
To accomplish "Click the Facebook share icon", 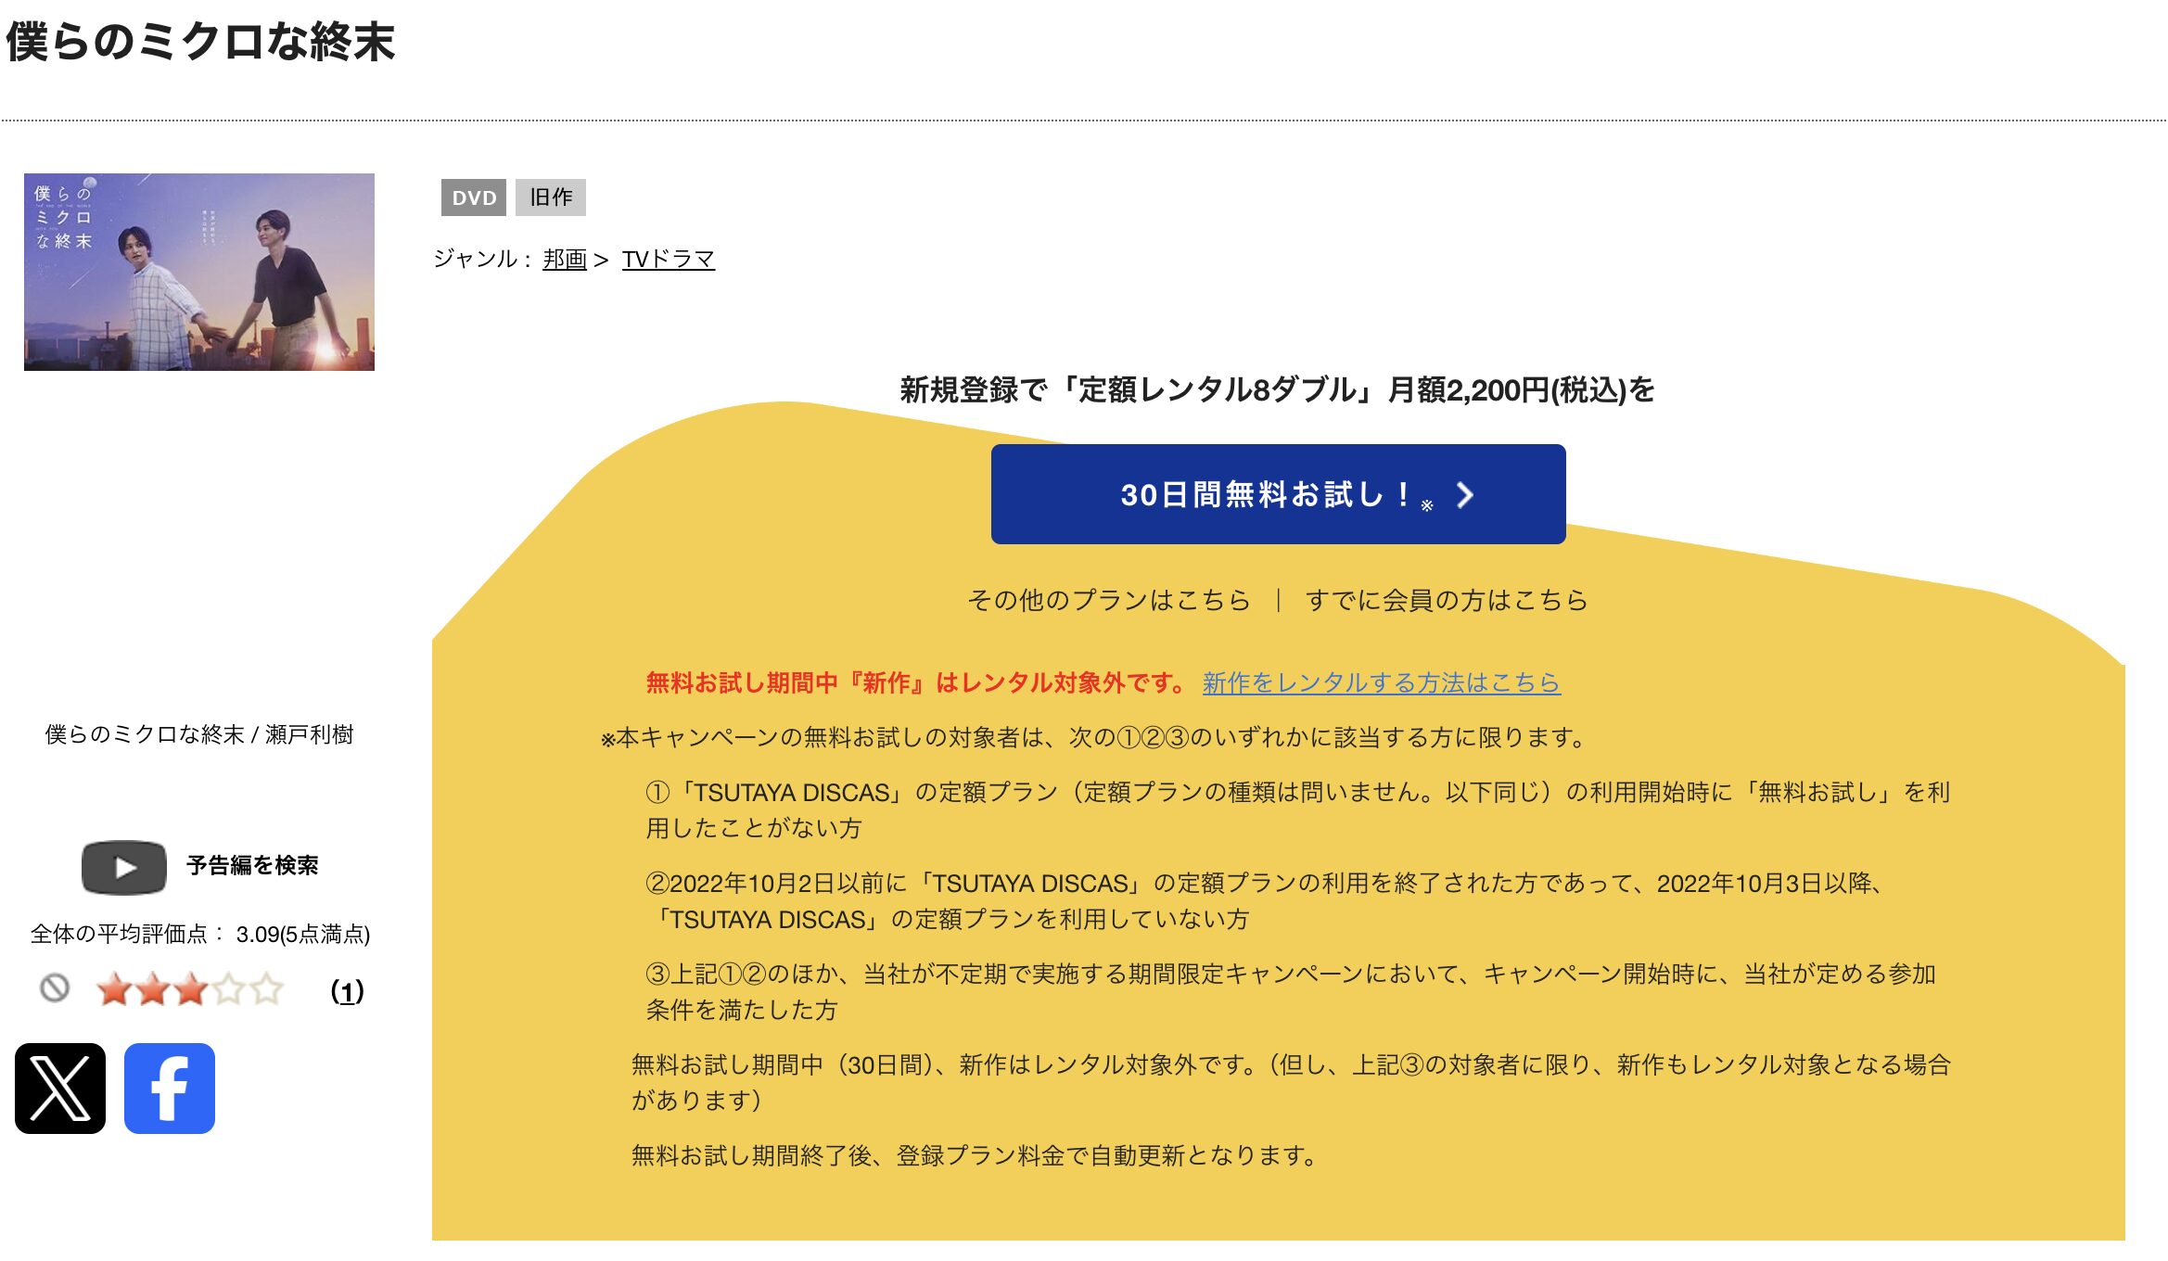I will pyautogui.click(x=170, y=1089).
